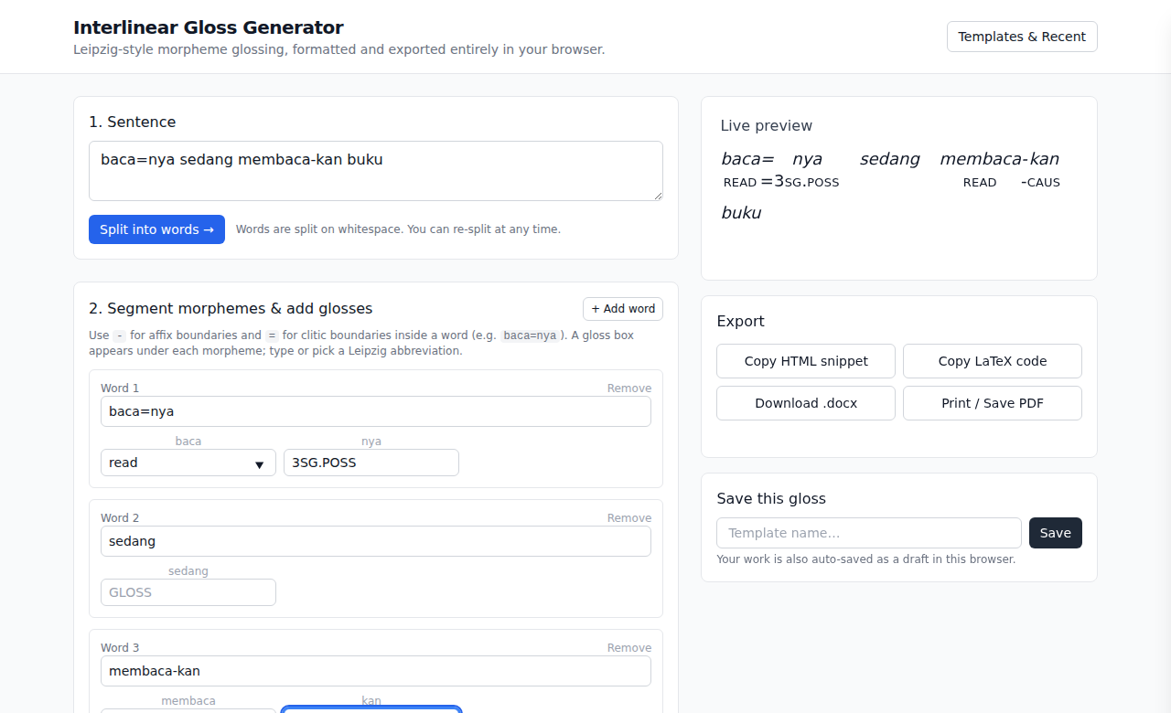Save this gloss
1171x713 pixels.
click(x=1056, y=533)
